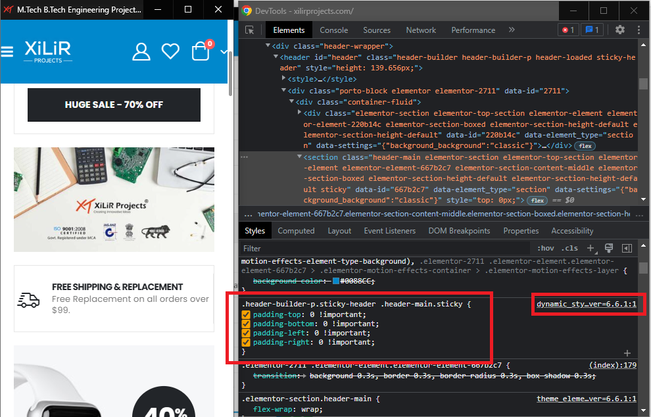Switch to the Elements panel tab
Viewport: 651px width, 417px height.
click(289, 30)
